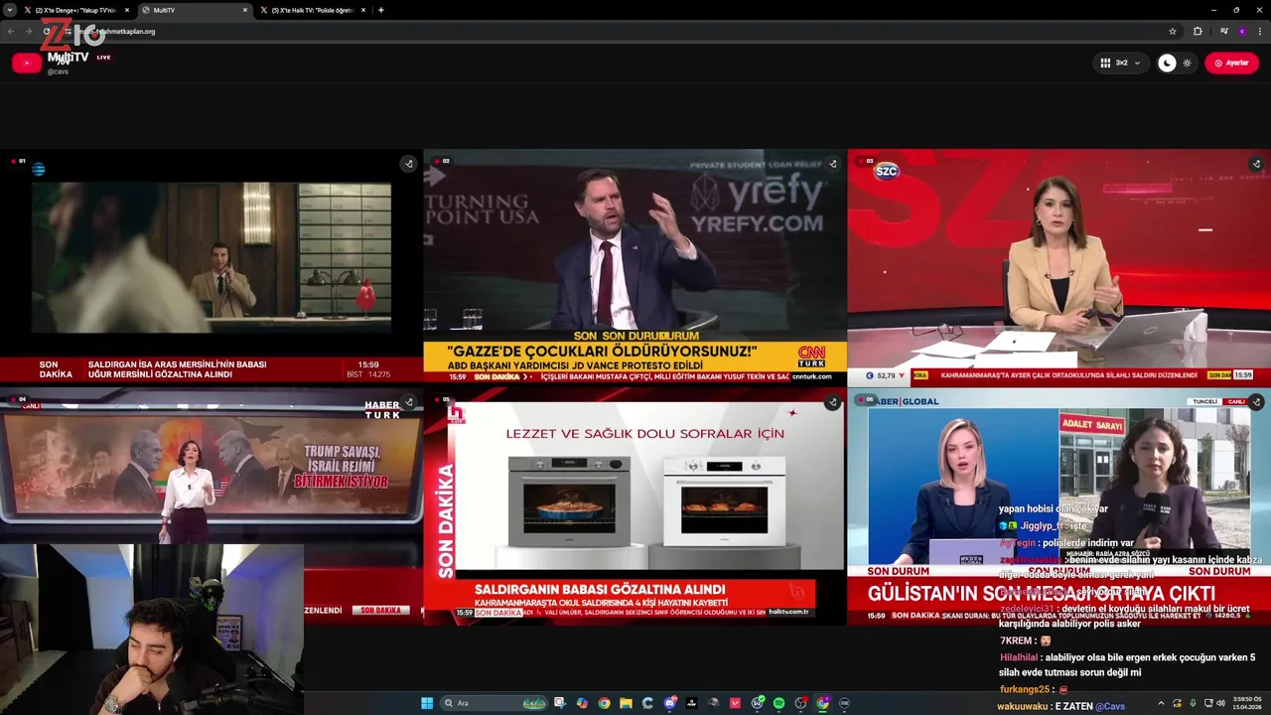
Task: Switch to dark mode moon toggle
Action: click(x=1167, y=63)
